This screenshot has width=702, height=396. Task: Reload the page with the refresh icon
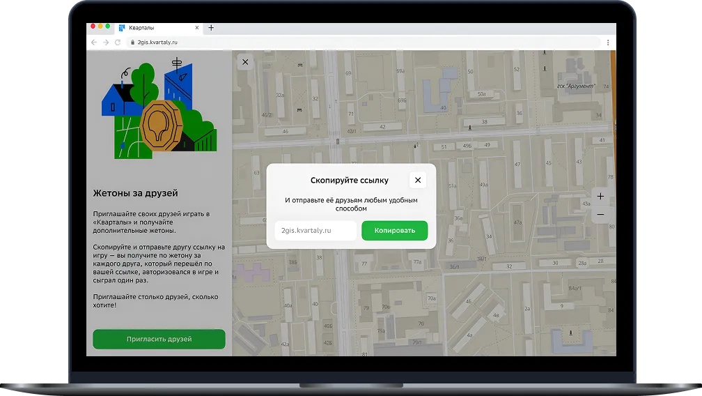point(118,43)
